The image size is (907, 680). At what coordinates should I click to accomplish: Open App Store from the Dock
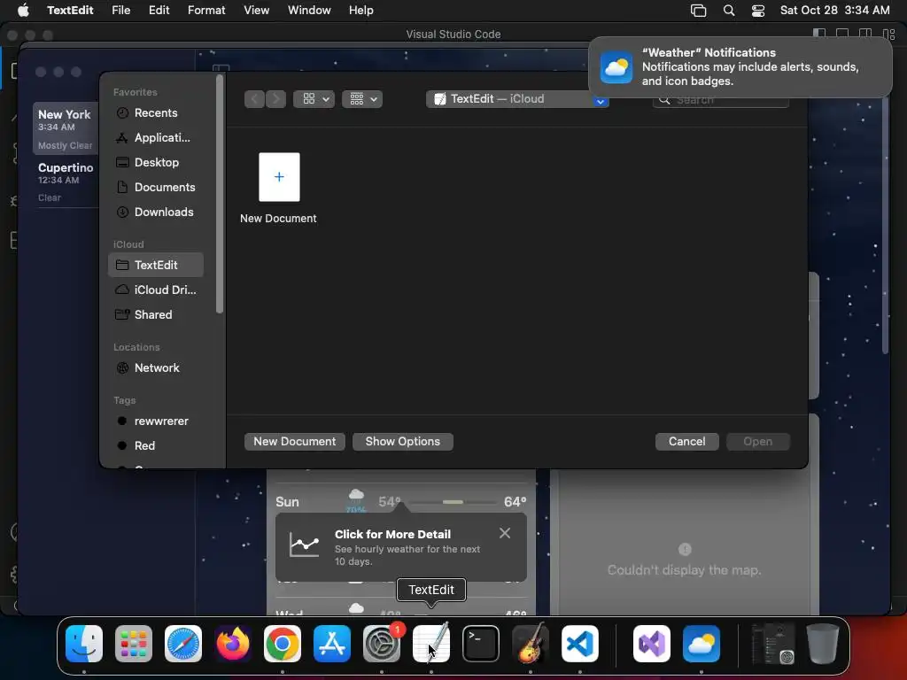(332, 644)
